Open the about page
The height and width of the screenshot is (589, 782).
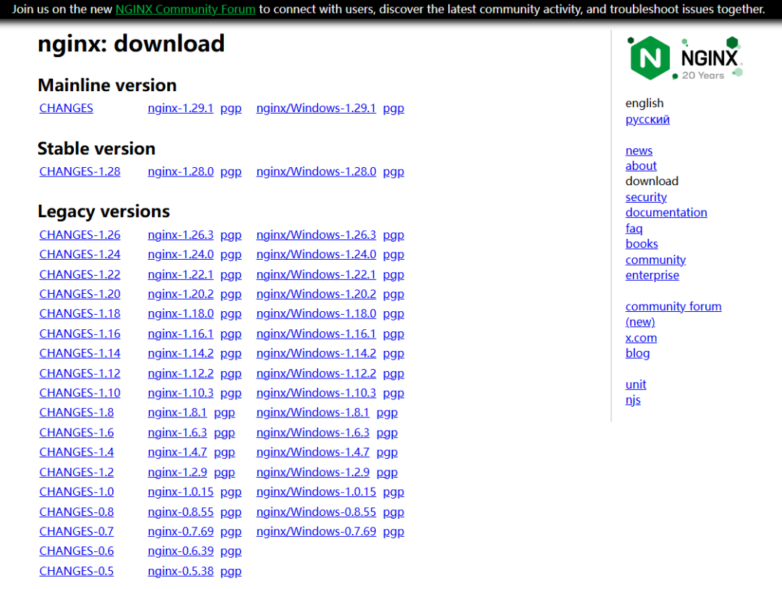coord(641,165)
